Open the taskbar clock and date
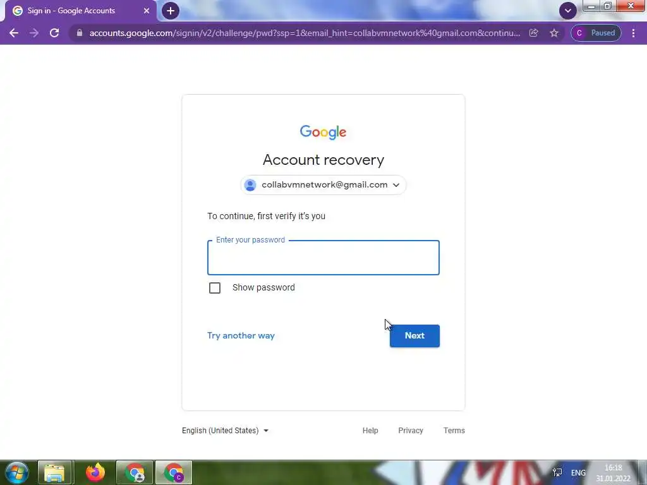This screenshot has width=647, height=485. [x=613, y=473]
